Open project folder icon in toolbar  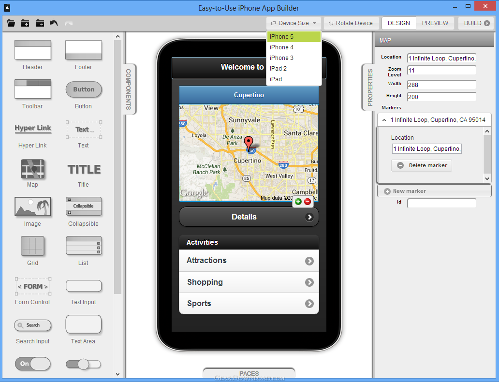point(11,23)
